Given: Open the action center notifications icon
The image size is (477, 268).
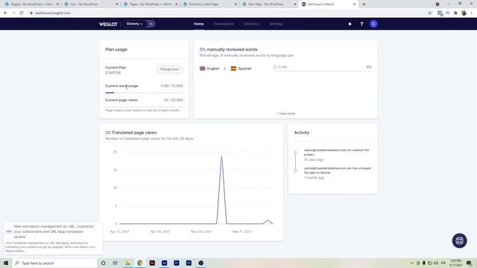Looking at the screenshot, I should (x=469, y=263).
